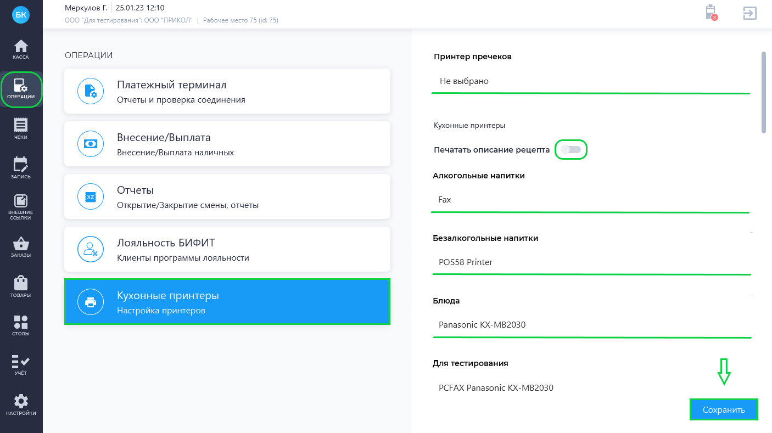Select the Кухонные принтеры operation card
The image size is (772, 433).
(227, 302)
